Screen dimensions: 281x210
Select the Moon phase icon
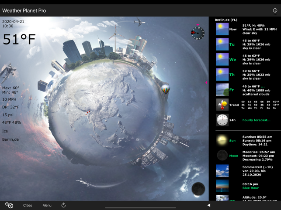pos(222,156)
